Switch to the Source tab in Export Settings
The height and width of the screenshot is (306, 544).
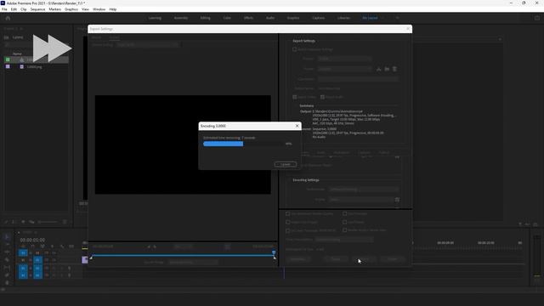pos(96,37)
